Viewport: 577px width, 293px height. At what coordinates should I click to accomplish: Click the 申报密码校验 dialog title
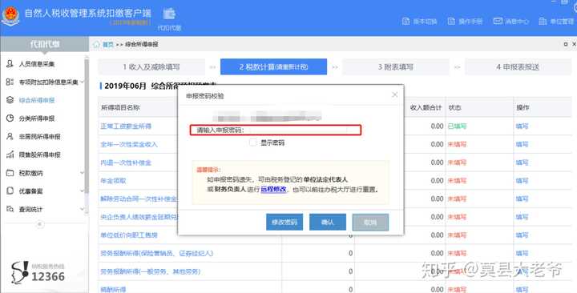[x=205, y=96]
